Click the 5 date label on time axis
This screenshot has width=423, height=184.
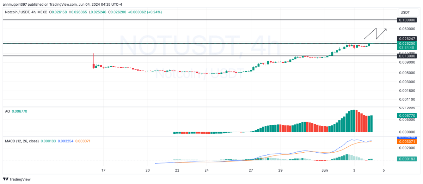click(x=384, y=170)
